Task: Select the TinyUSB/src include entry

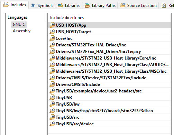Action: point(109,117)
